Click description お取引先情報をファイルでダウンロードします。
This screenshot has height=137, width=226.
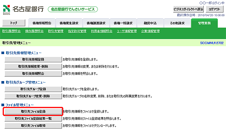(89, 126)
